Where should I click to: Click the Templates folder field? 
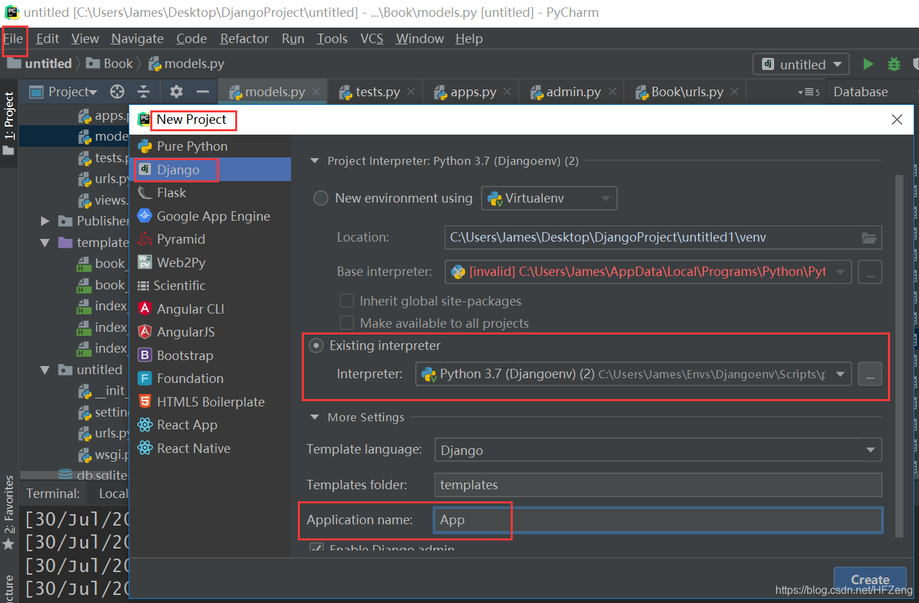point(658,485)
